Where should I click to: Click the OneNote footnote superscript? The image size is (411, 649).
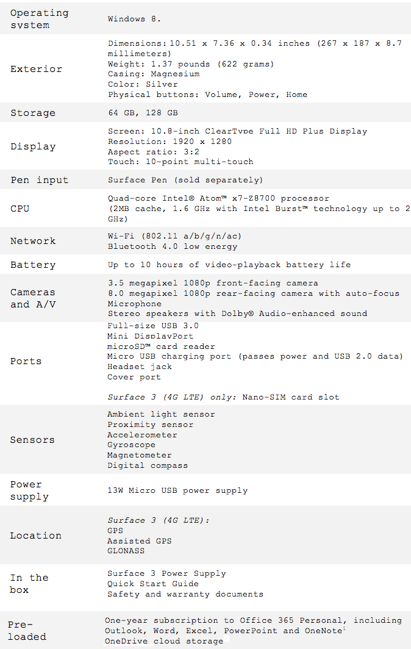pos(345,629)
